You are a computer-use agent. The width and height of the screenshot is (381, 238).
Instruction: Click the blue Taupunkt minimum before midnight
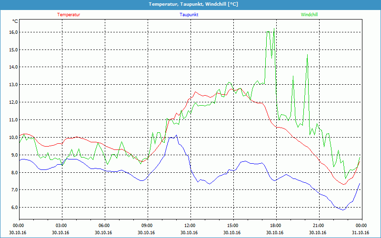coord(343,210)
